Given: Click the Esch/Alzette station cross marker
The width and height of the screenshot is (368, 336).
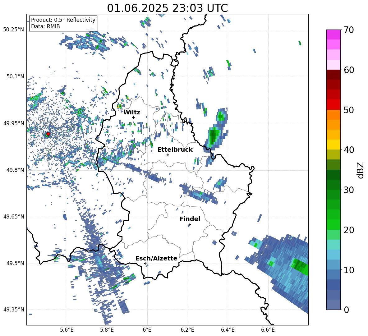Looking at the screenshot, I should (145, 264).
